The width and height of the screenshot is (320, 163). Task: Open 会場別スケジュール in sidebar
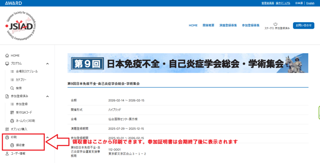tap(27, 72)
